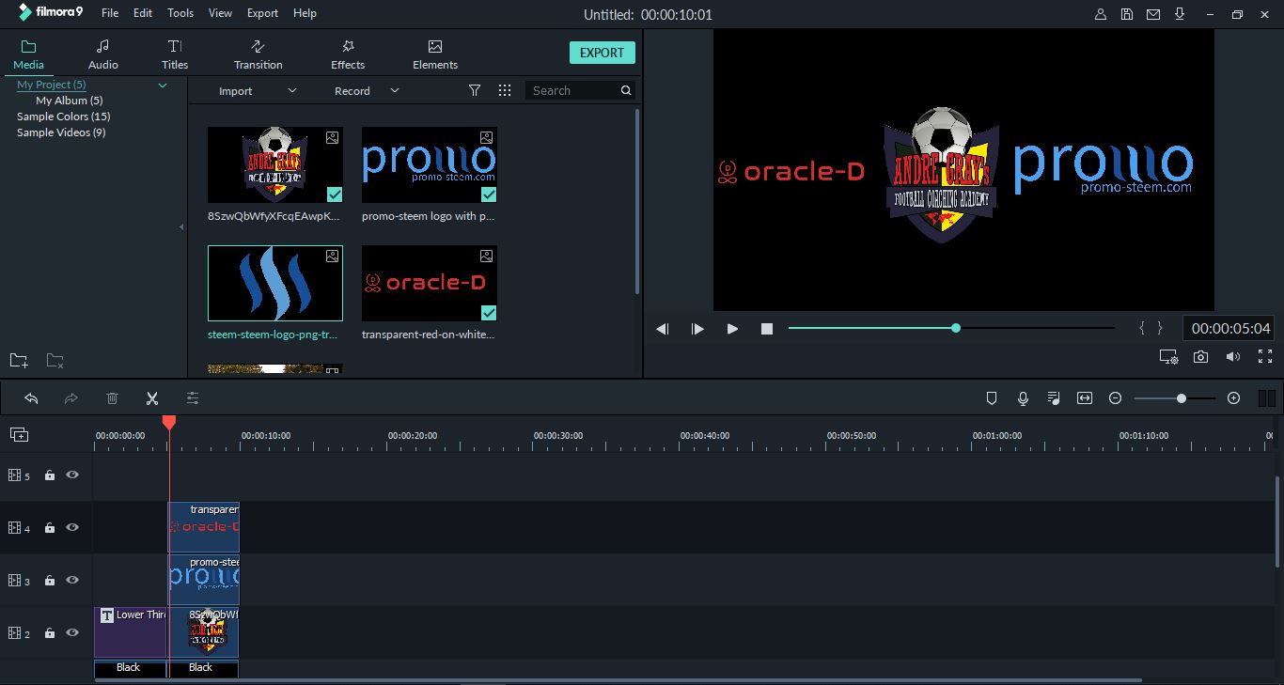Switch to the Titles tab
The width and height of the screenshot is (1284, 685).
(175, 54)
